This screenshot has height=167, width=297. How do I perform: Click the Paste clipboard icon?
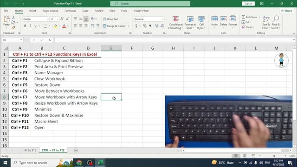pyautogui.click(x=6, y=19)
